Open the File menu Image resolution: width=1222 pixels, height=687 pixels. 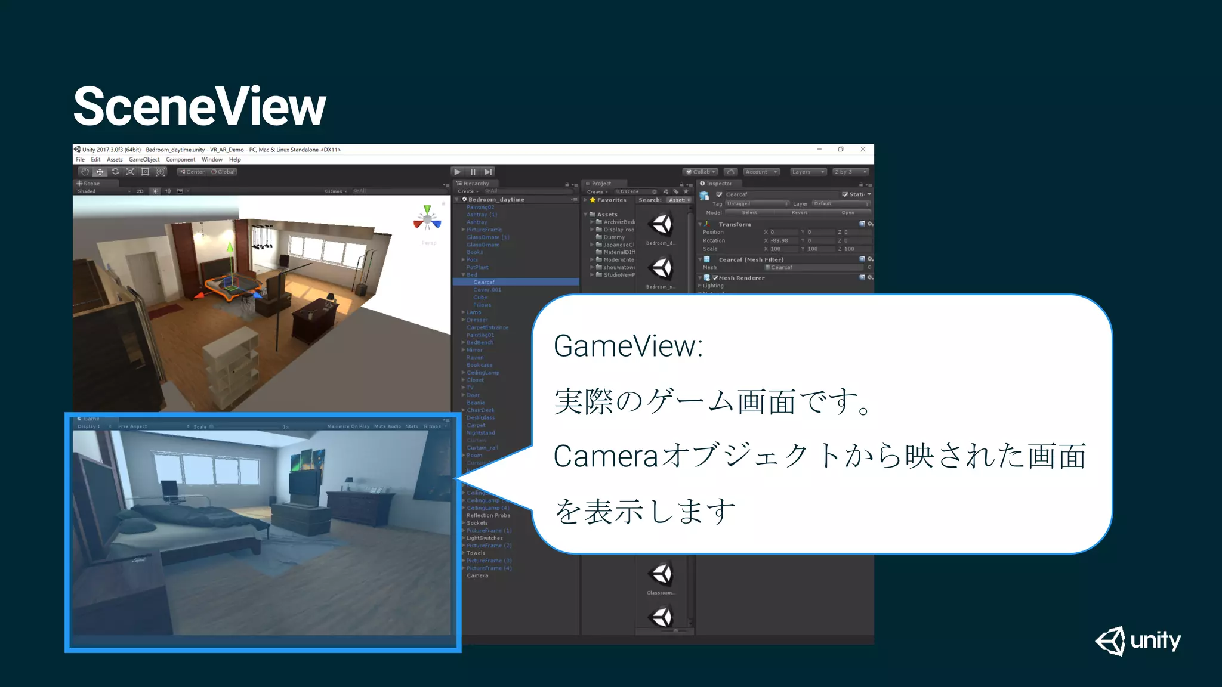80,160
